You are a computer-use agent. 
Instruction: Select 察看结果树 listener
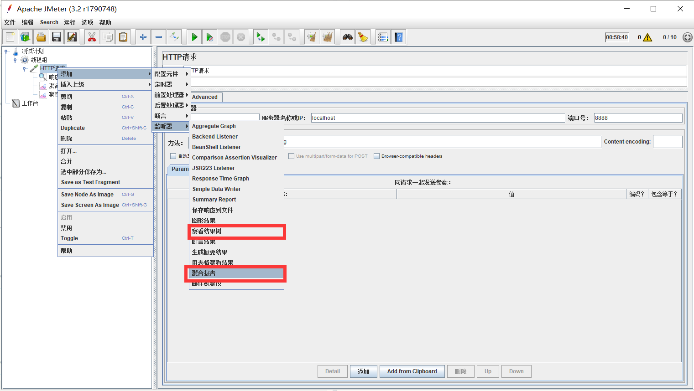coord(236,231)
